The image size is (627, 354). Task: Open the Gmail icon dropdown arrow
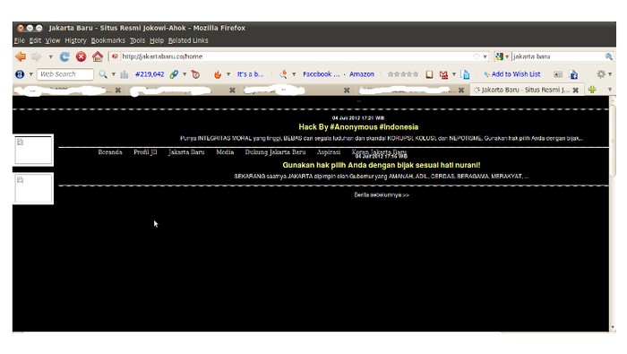pyautogui.click(x=454, y=74)
